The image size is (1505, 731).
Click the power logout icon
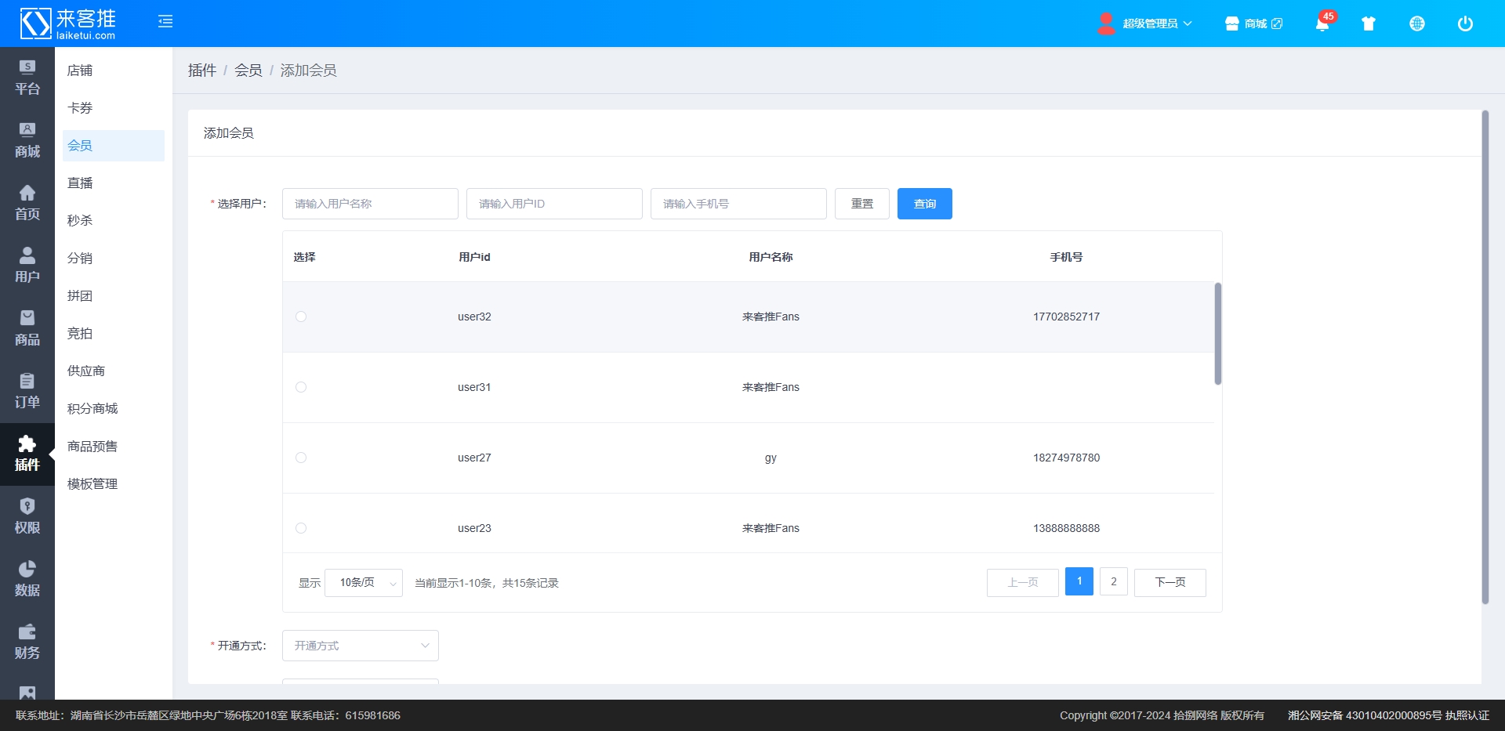tap(1464, 24)
